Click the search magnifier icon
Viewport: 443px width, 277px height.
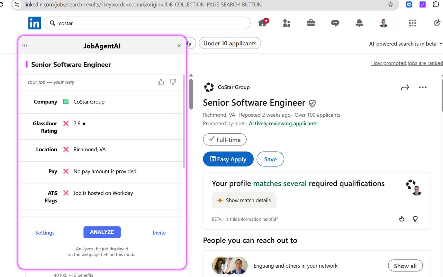click(x=53, y=23)
